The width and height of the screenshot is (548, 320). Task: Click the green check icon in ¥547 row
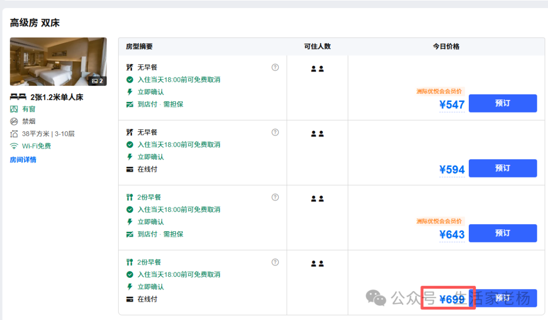(130, 80)
